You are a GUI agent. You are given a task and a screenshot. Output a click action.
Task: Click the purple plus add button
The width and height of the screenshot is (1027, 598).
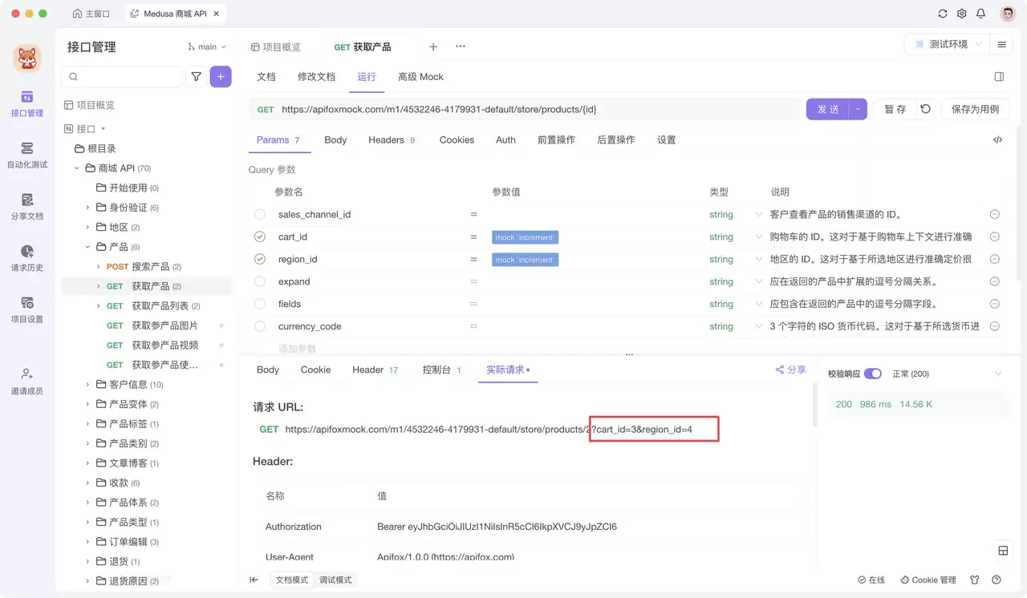[221, 77]
